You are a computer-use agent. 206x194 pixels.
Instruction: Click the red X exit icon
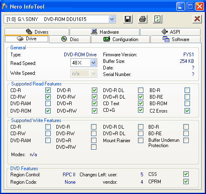197,19
